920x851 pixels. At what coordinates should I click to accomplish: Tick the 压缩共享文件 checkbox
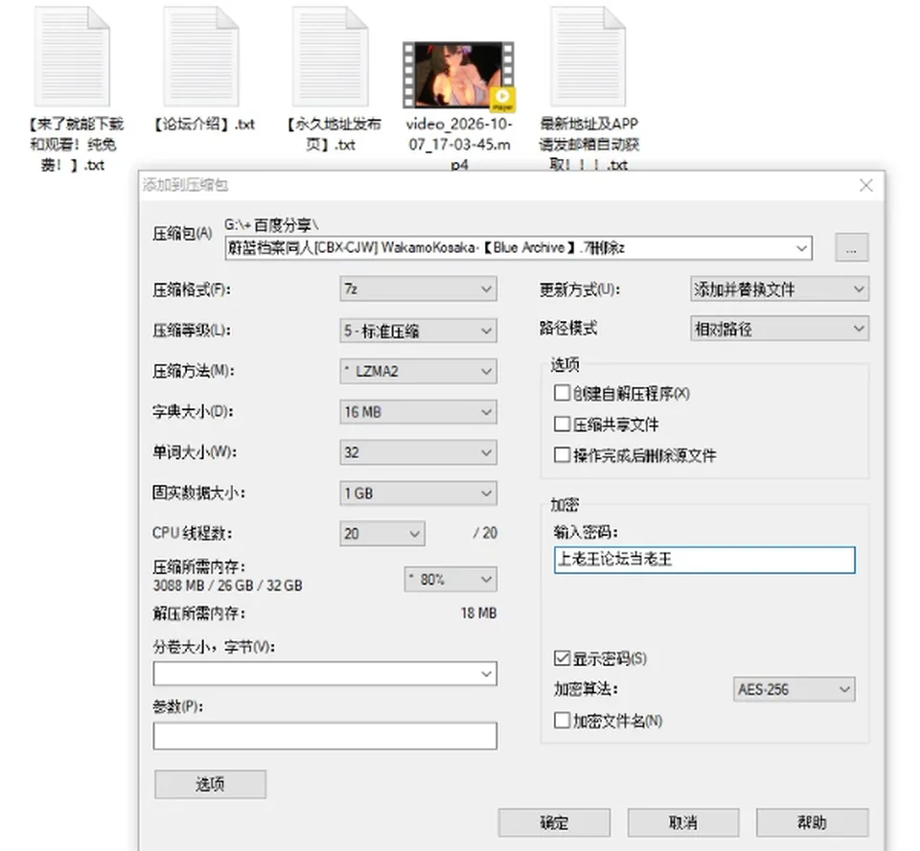coord(562,424)
